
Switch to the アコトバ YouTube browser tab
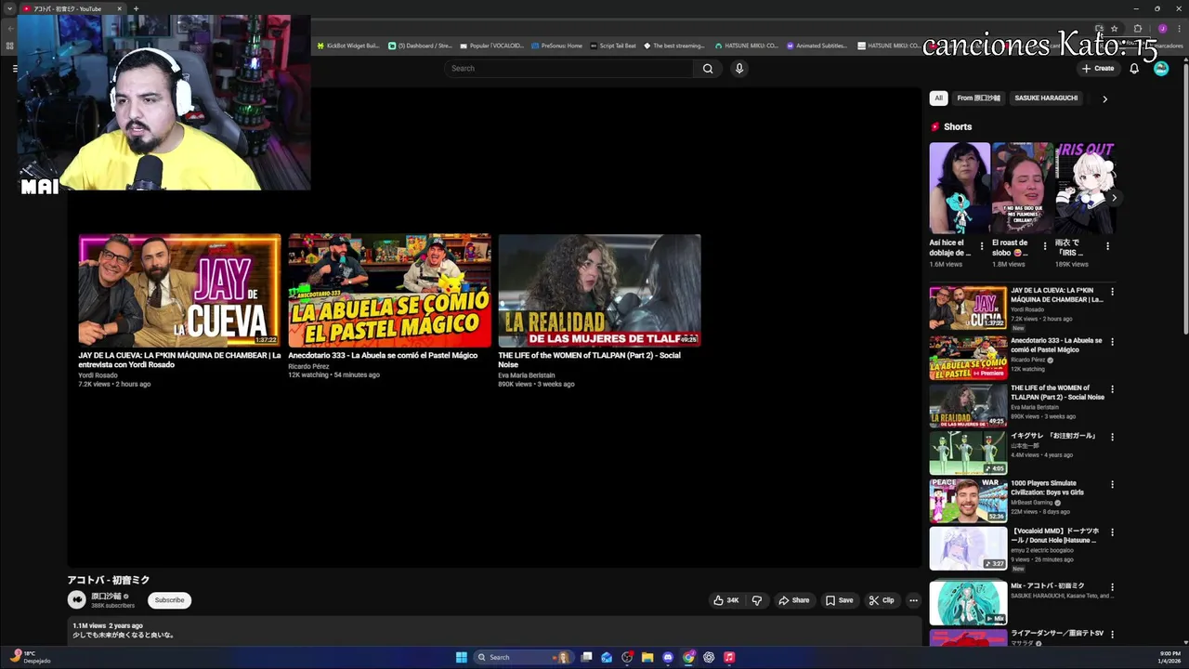pyautogui.click(x=72, y=8)
